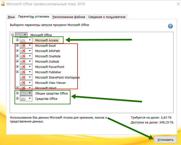Select the Параметры установки tab
The image size is (181, 145).
(x=34, y=17)
